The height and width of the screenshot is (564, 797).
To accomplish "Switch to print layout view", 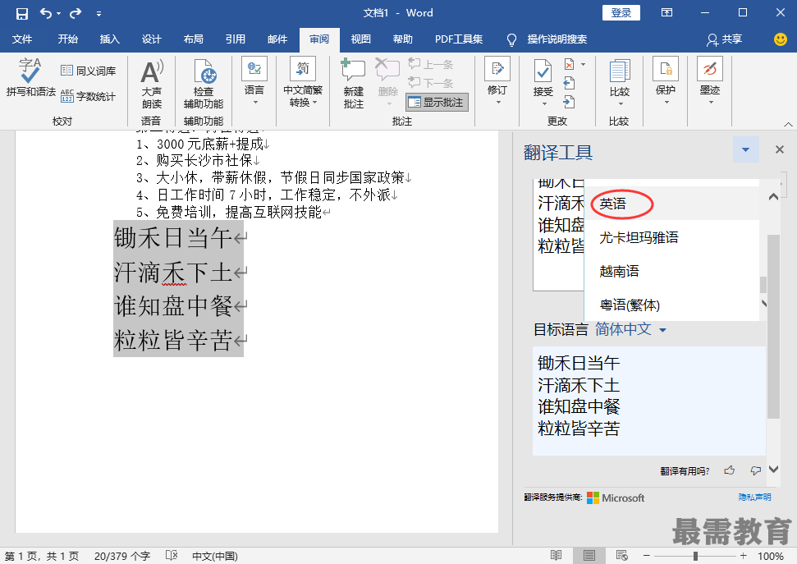I will pos(589,555).
